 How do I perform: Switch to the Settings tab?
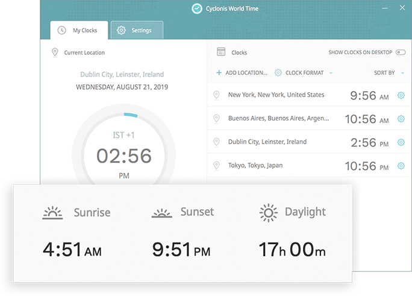pyautogui.click(x=137, y=30)
